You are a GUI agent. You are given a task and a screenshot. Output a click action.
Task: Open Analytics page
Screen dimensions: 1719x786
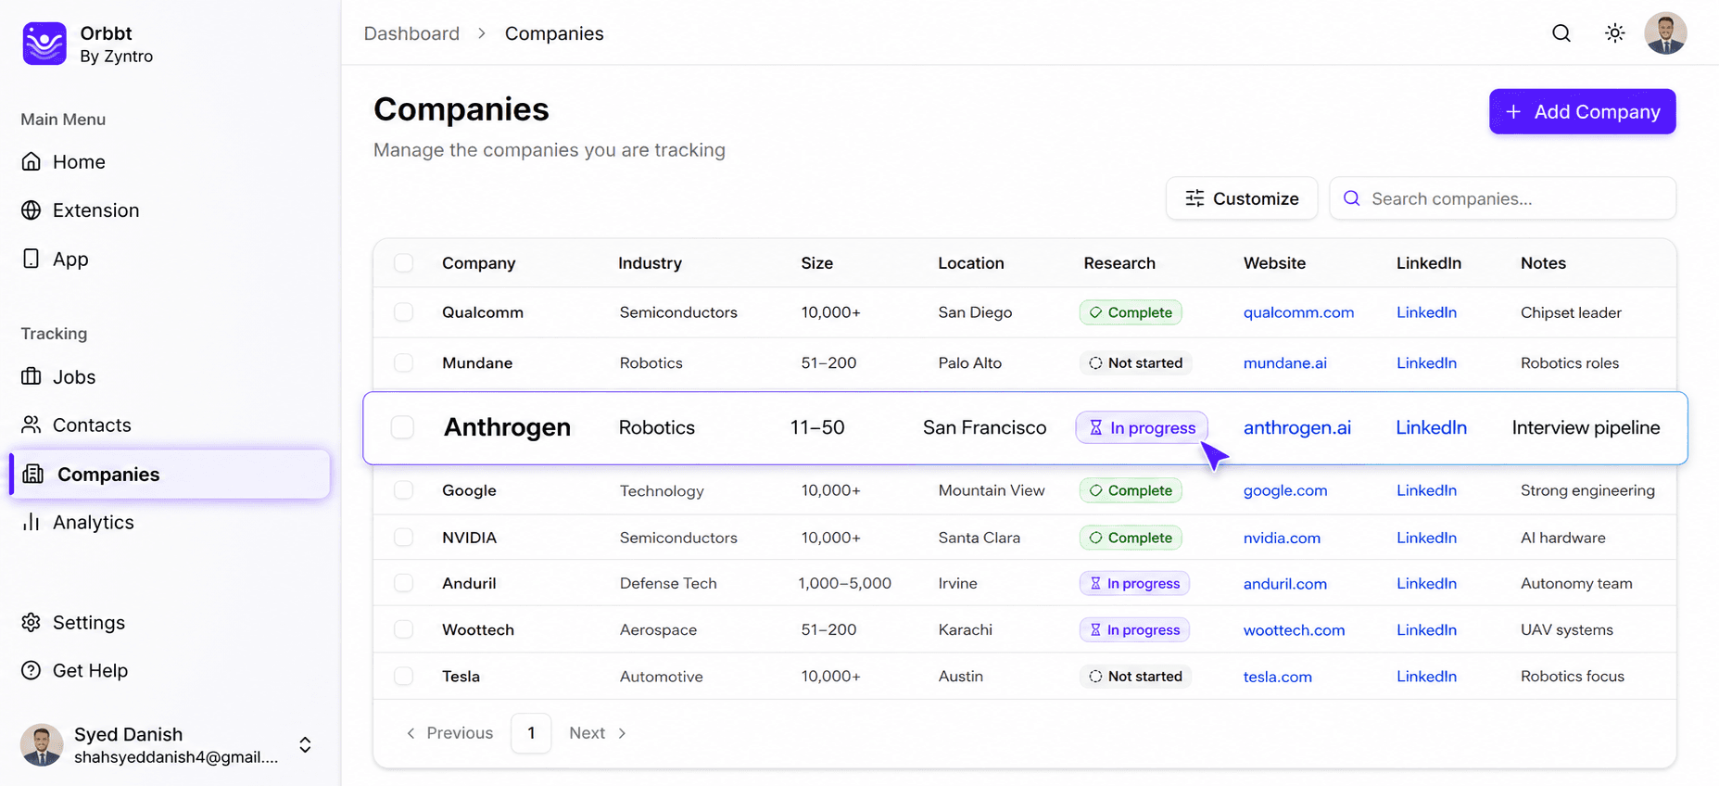94,522
